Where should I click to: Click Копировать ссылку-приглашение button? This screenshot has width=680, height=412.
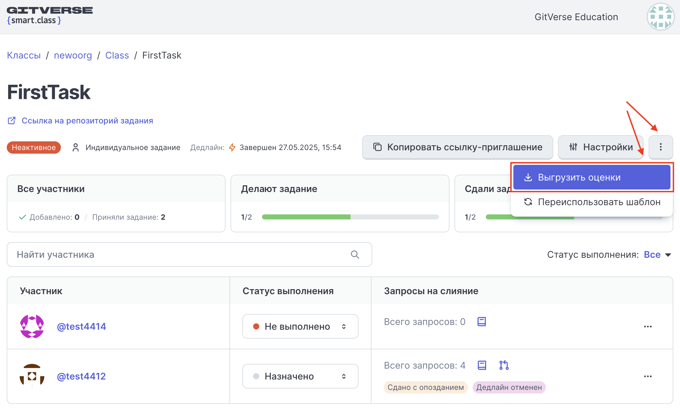tap(458, 147)
